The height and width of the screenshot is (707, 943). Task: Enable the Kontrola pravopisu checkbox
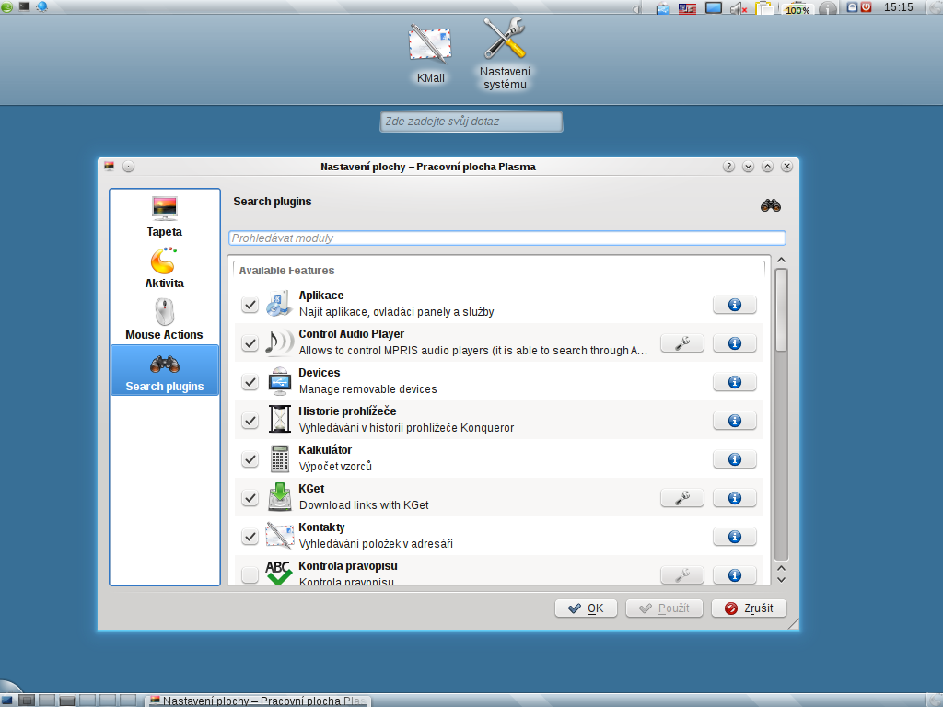click(x=250, y=575)
